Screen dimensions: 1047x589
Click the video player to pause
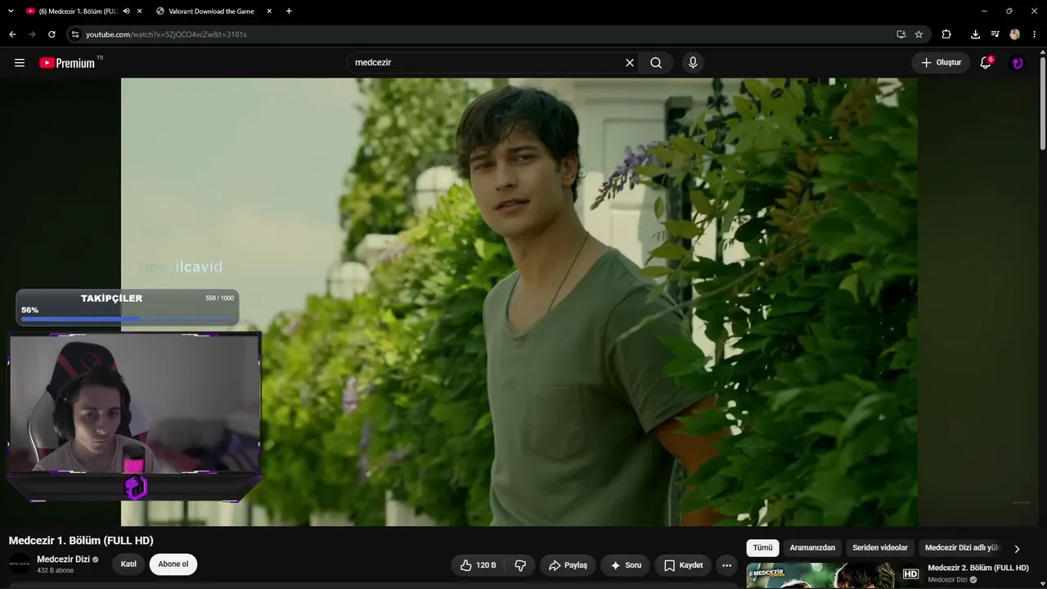(x=519, y=302)
